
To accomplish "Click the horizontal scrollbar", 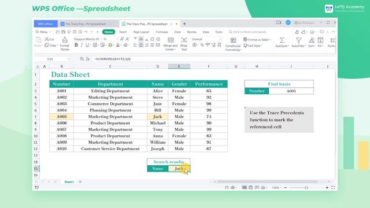I will point(267,182).
